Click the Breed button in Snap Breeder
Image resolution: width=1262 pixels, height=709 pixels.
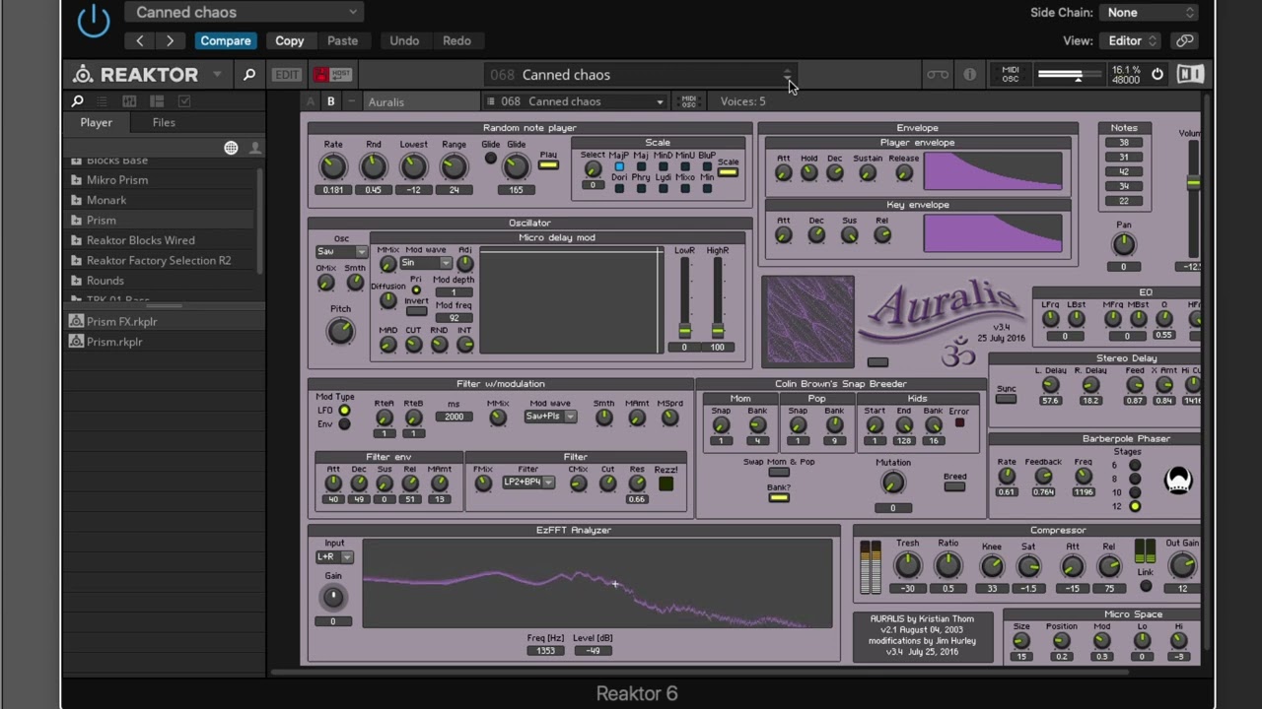(x=954, y=488)
